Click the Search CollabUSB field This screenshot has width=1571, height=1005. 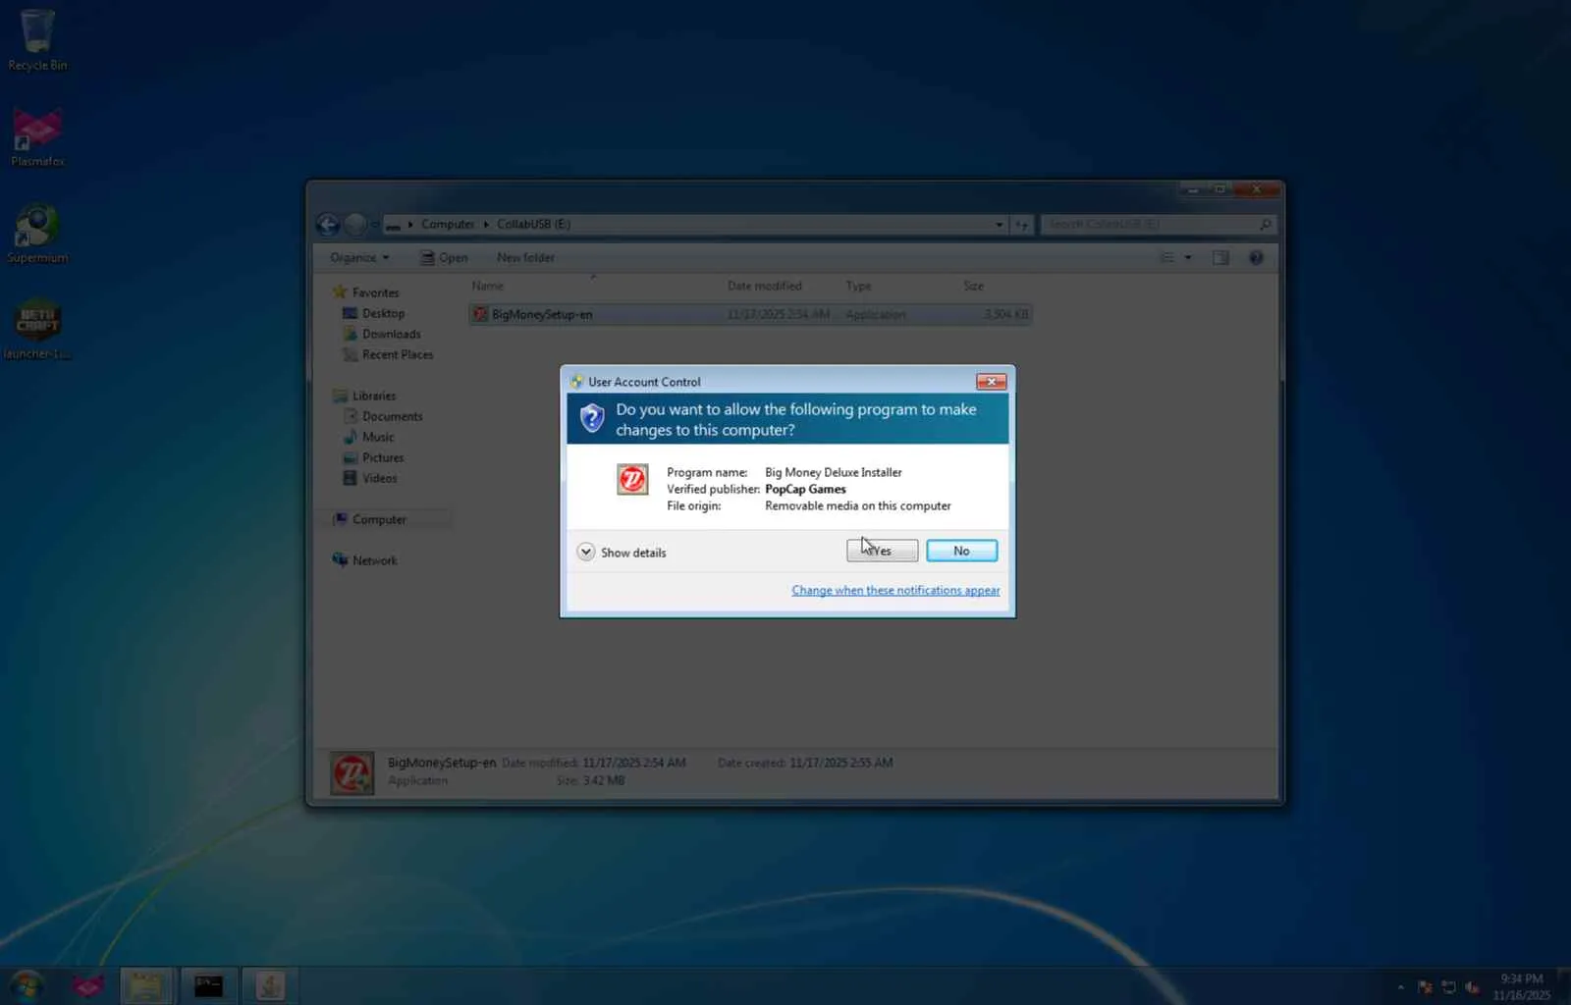click(x=1159, y=225)
